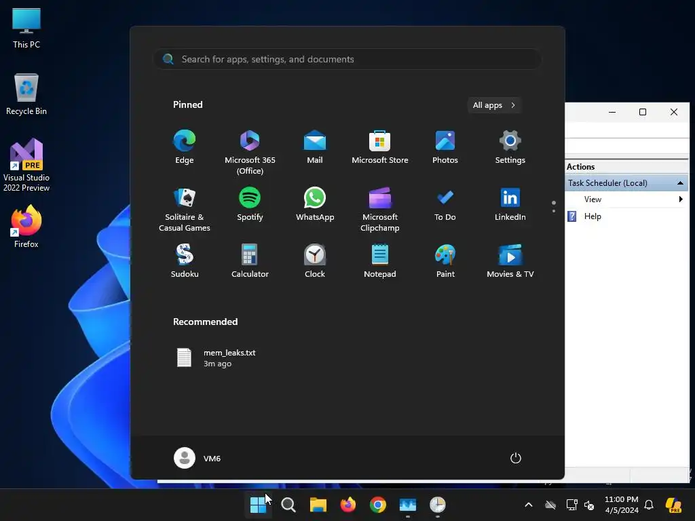Click the Help question mark icon

572,216
